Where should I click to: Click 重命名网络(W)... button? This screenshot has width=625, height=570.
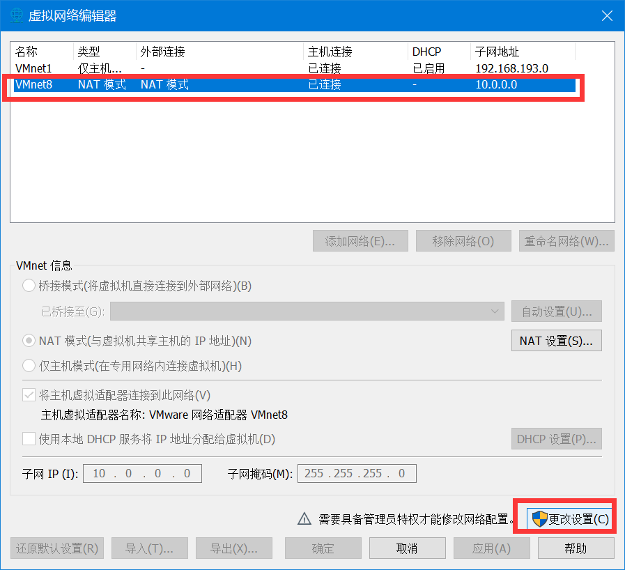click(566, 241)
